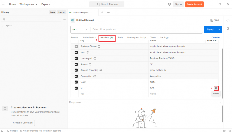Delete the id header row with trash icon
232x132 pixels.
coord(216,88)
